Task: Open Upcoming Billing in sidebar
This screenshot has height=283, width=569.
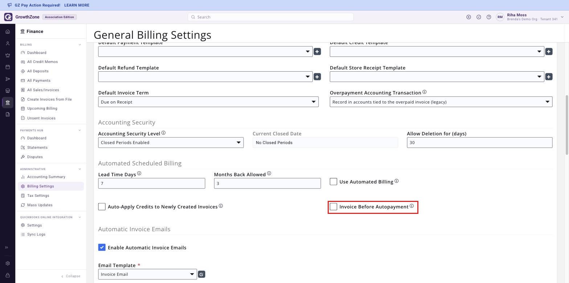Action: click(42, 109)
